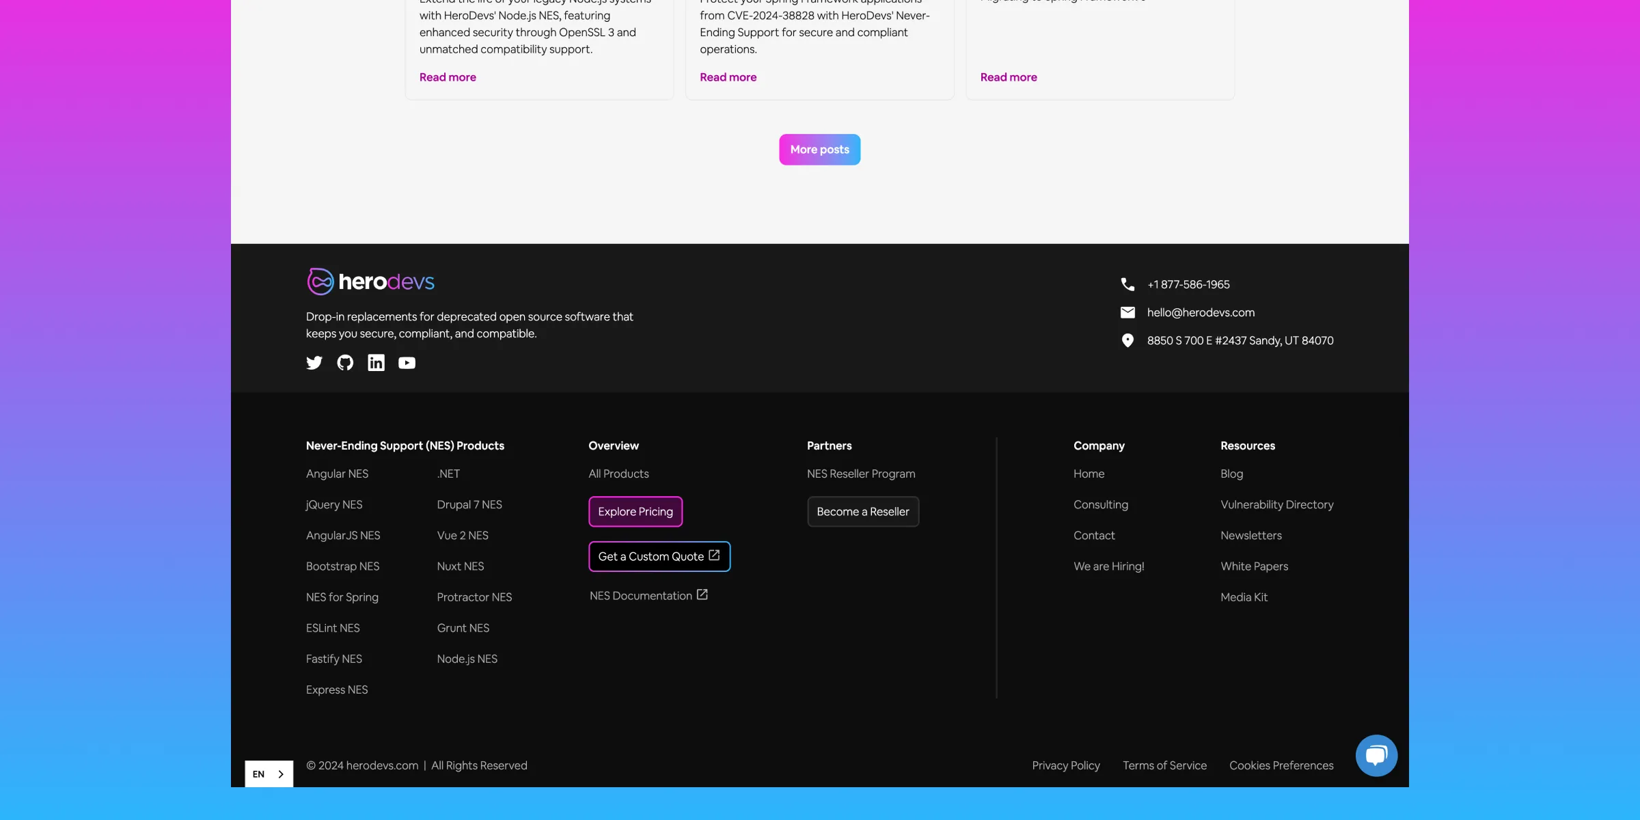Open Angular NES product page
The image size is (1640, 820).
click(x=337, y=474)
